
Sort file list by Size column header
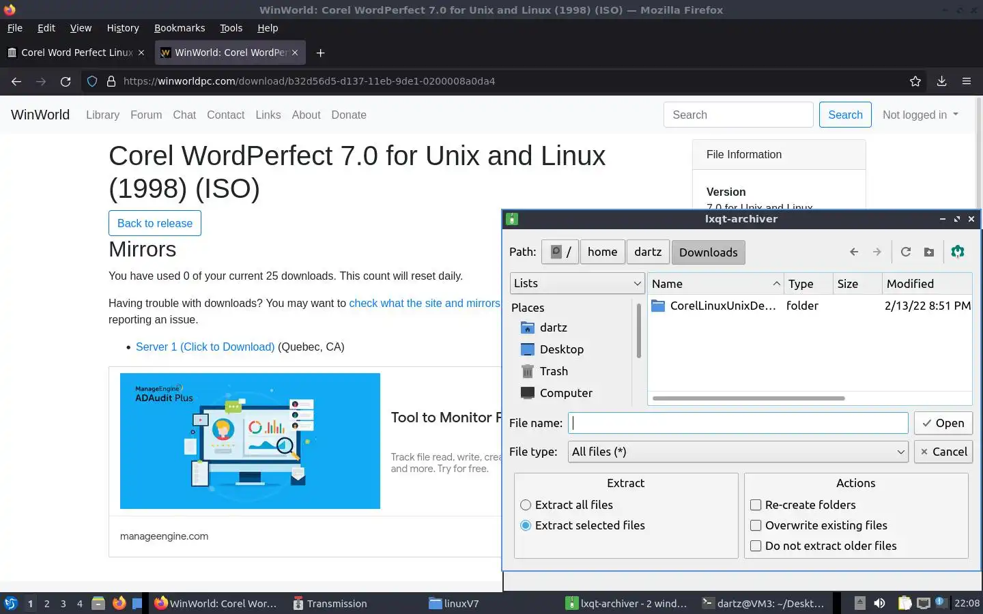tap(857, 284)
